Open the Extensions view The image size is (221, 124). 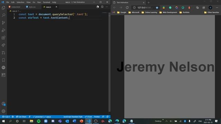coord(3,38)
